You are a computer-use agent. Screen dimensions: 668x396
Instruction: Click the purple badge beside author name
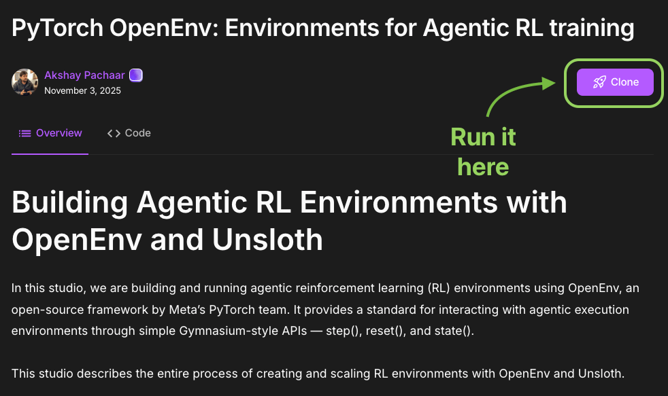pos(136,75)
